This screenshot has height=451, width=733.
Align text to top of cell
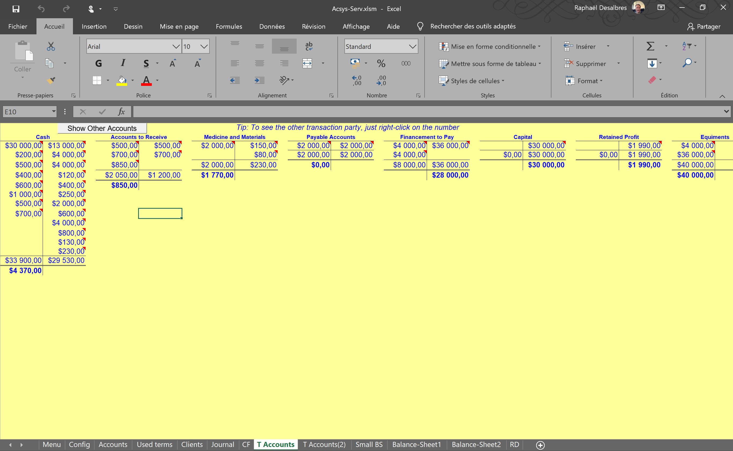point(235,45)
